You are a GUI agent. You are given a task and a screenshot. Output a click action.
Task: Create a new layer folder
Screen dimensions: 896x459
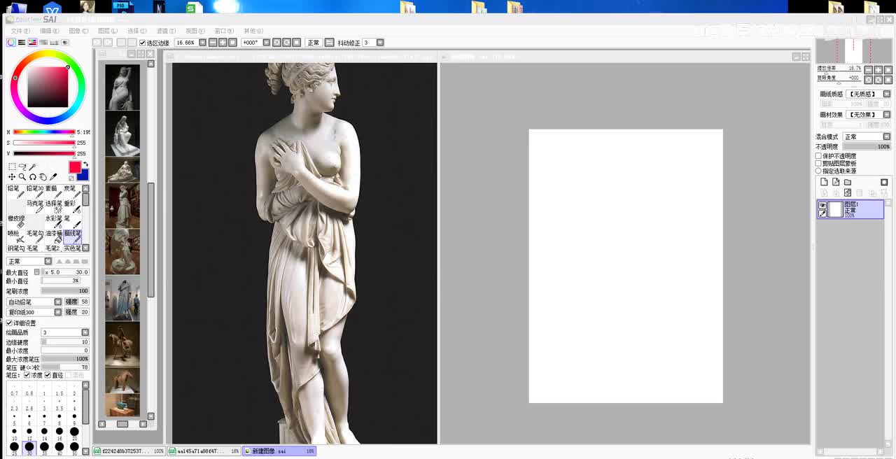pyautogui.click(x=848, y=182)
